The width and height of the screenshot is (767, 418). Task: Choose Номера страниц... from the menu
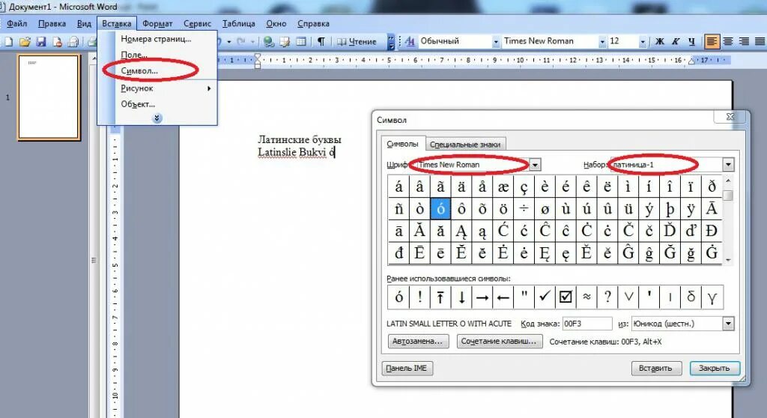click(156, 39)
